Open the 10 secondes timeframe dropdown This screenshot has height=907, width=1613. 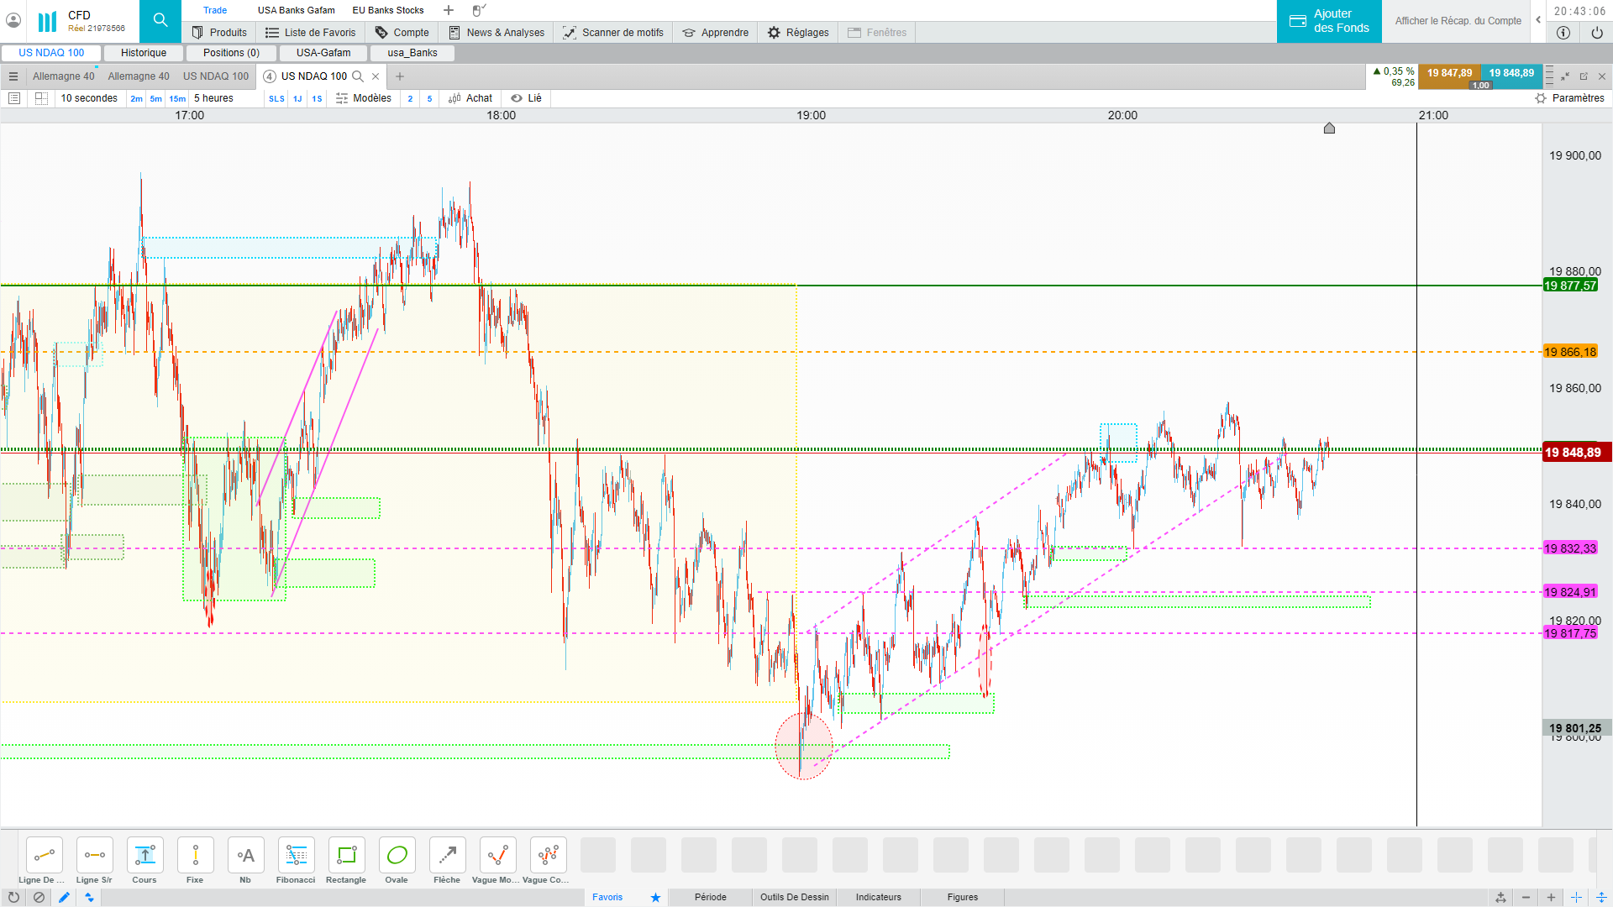[89, 98]
